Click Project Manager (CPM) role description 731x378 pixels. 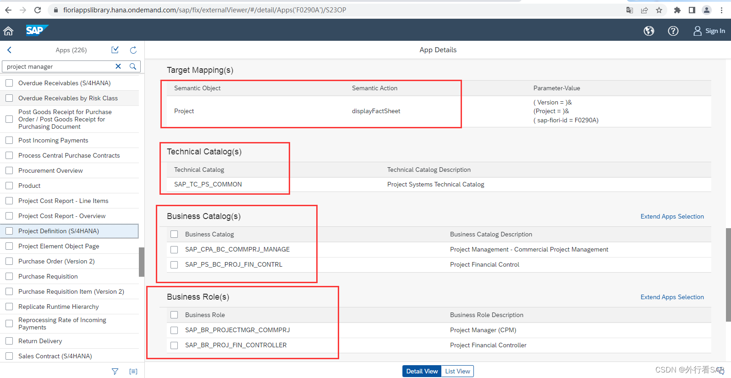pyautogui.click(x=483, y=330)
